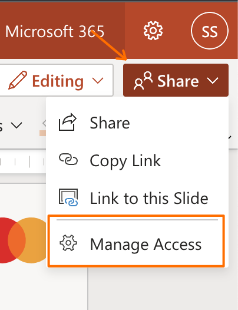Click the Manage Access gear icon
The height and width of the screenshot is (310, 238).
click(x=68, y=243)
